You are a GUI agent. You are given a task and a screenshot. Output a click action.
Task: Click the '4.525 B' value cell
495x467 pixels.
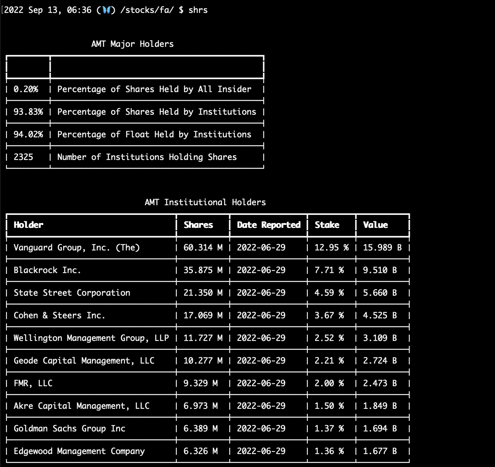(380, 316)
